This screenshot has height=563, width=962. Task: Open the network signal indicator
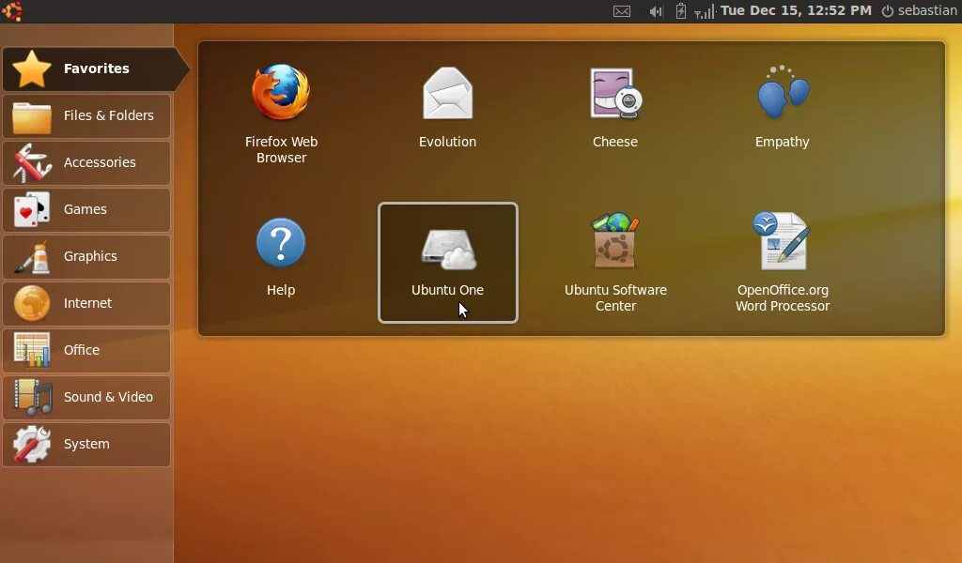(705, 11)
